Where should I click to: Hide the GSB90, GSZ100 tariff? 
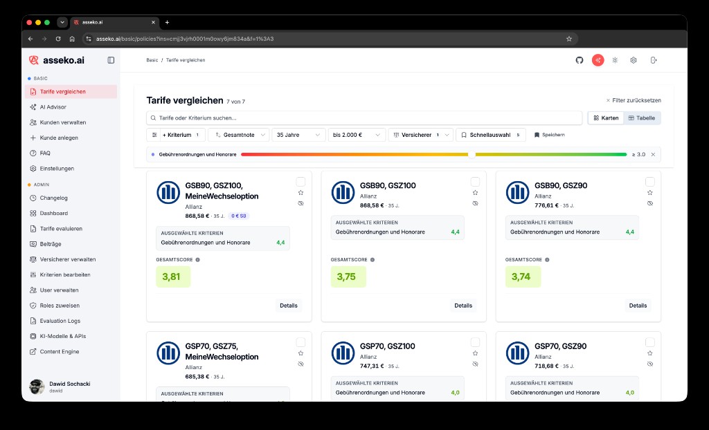click(x=475, y=203)
